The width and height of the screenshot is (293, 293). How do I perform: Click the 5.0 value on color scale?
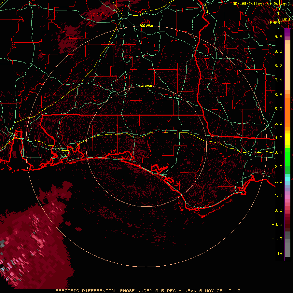click(278, 123)
